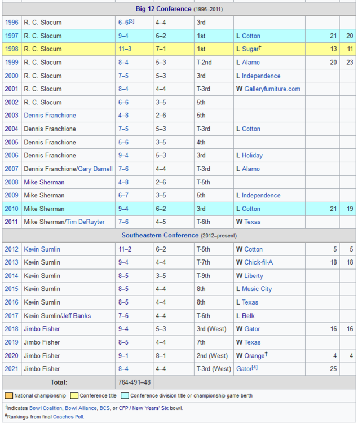Viewport: 358px width, 423px height.
Task: Click the 11–2 record for 2012
Action: coord(125,249)
